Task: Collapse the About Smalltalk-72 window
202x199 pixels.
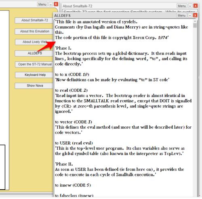Action: pyautogui.click(x=190, y=6)
